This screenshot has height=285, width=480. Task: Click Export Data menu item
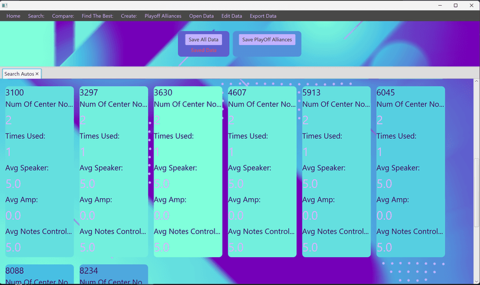point(263,16)
